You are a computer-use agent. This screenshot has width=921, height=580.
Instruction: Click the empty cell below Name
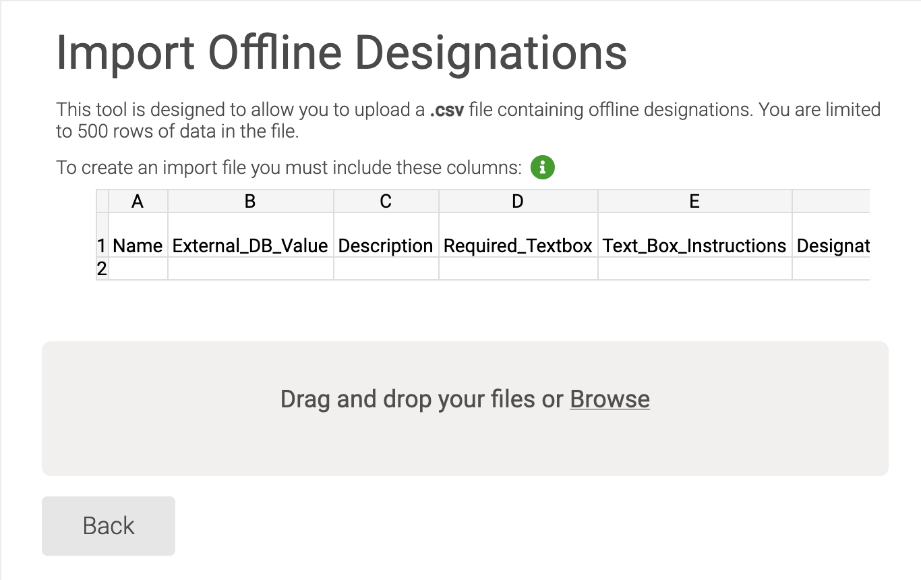tap(138, 268)
